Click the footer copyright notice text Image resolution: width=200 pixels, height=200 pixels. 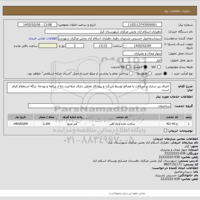pyautogui.click(x=127, y=193)
